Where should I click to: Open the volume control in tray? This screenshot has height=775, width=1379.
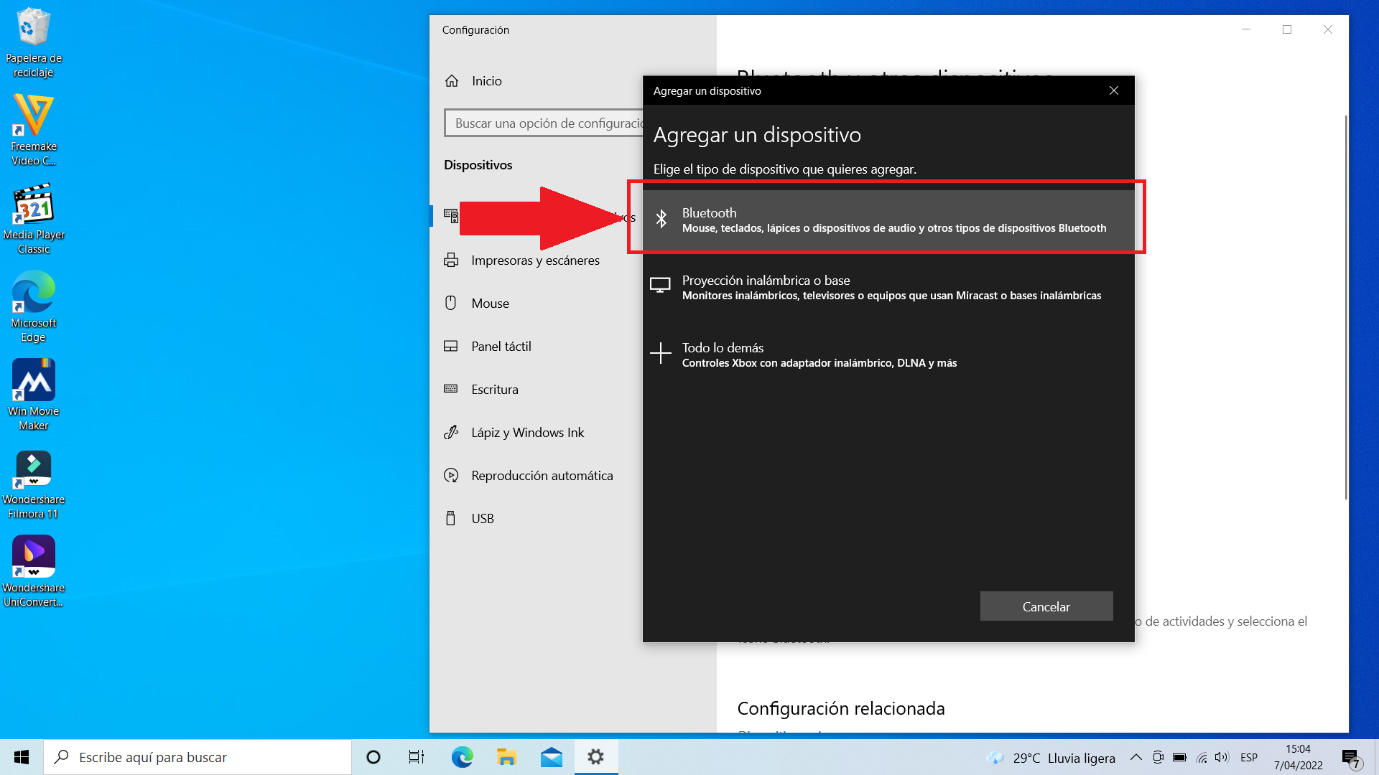tap(1221, 757)
